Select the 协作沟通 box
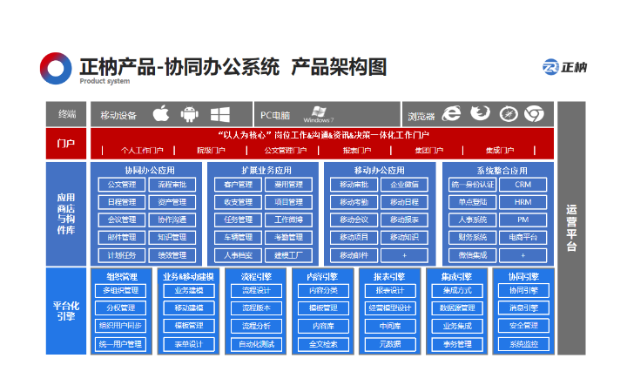Screen dimensions: 627x392 (172, 220)
